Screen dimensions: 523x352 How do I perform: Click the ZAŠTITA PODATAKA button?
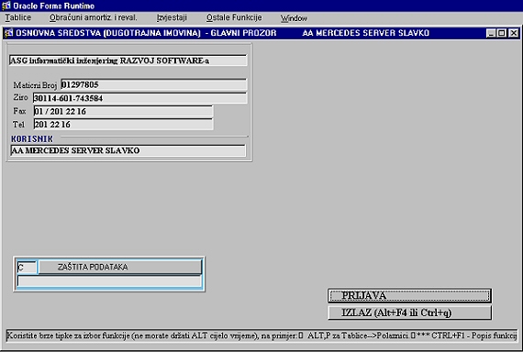pyautogui.click(x=120, y=267)
